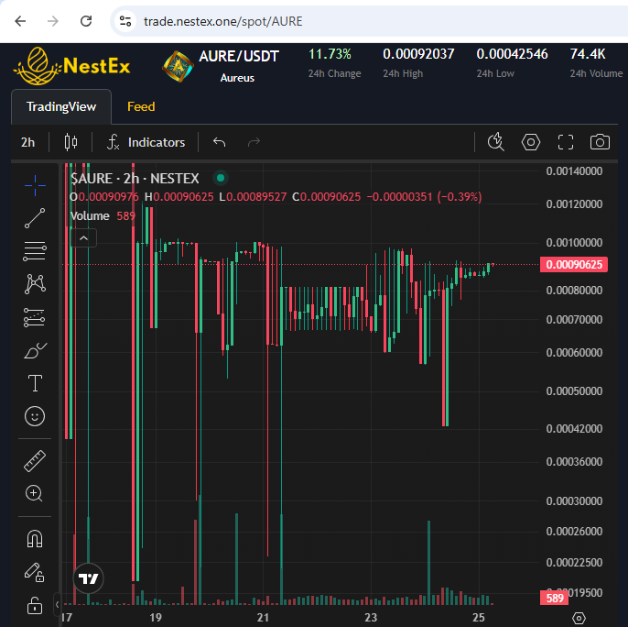Open the Indicators dialog
628x627 pixels.
pos(146,142)
